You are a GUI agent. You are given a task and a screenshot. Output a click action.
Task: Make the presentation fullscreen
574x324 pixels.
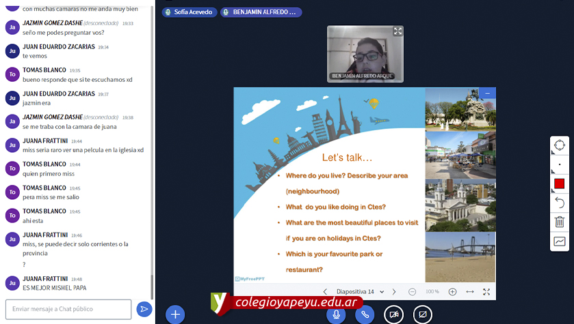(x=486, y=291)
